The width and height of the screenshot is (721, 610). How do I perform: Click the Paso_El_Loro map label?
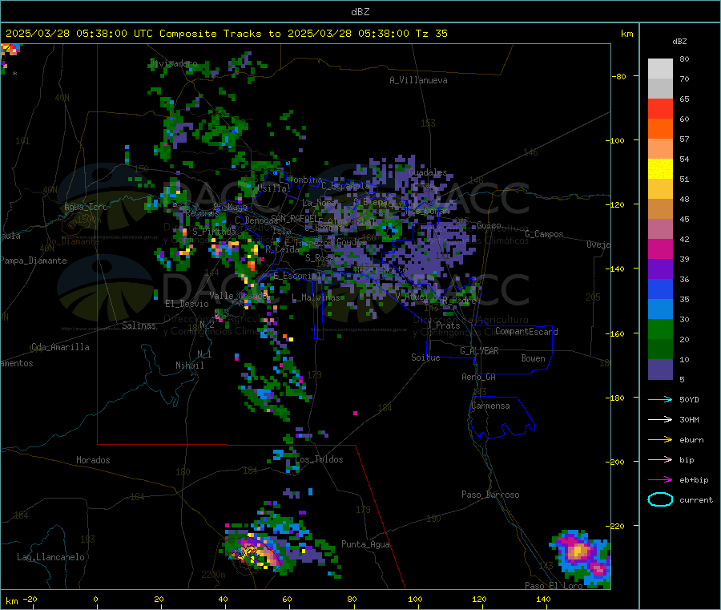(554, 586)
